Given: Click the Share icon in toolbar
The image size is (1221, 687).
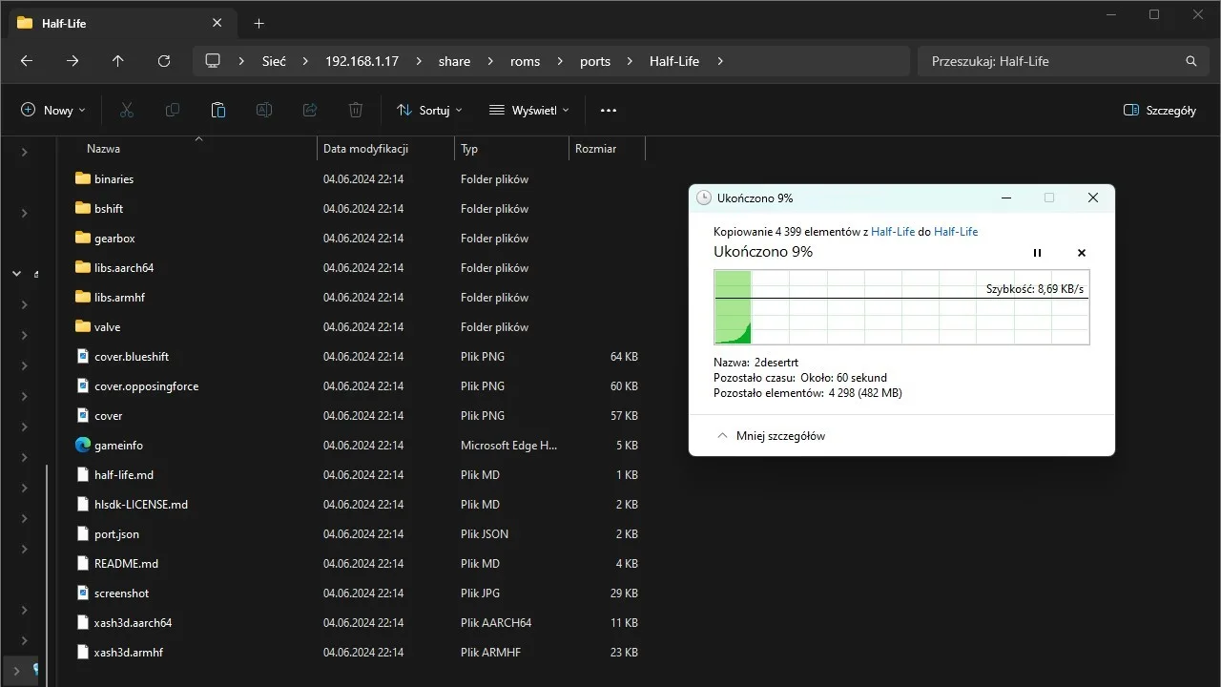Looking at the screenshot, I should tap(310, 110).
